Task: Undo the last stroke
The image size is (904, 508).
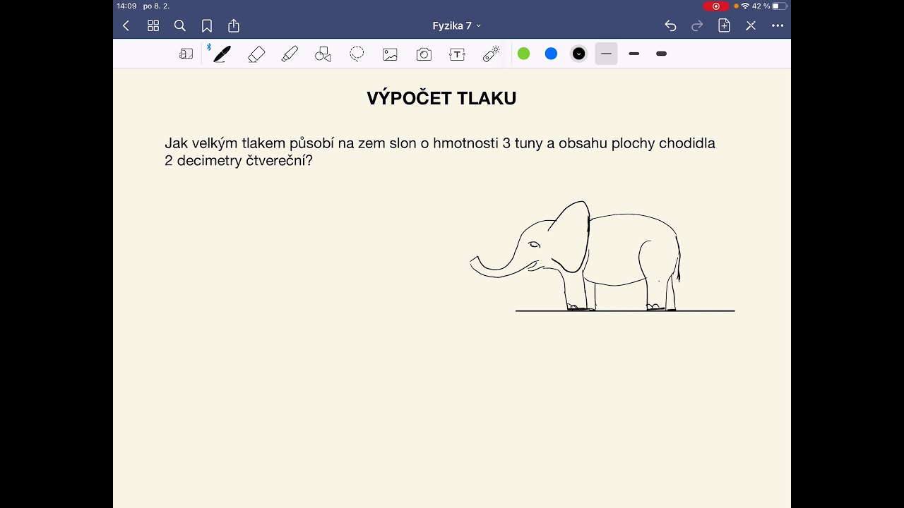Action: tap(670, 26)
